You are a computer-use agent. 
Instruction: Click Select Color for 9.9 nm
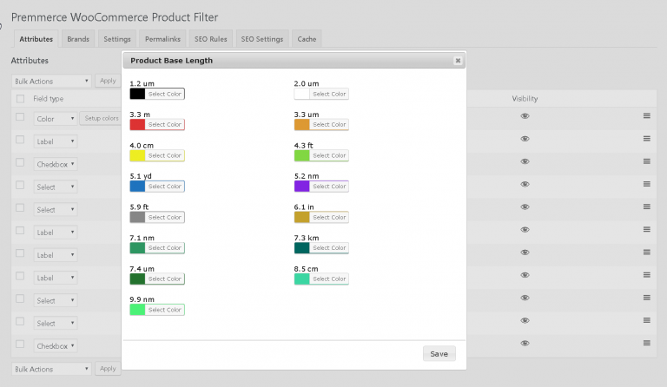pos(165,310)
